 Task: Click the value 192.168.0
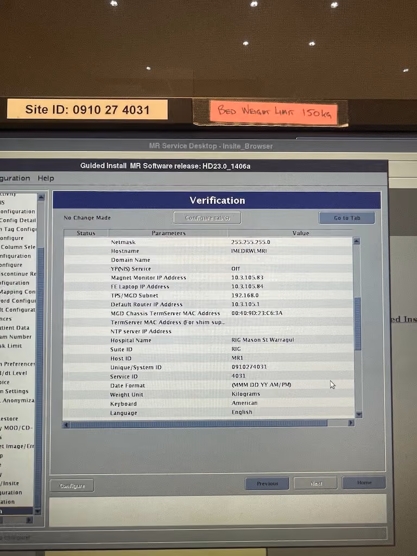245,295
